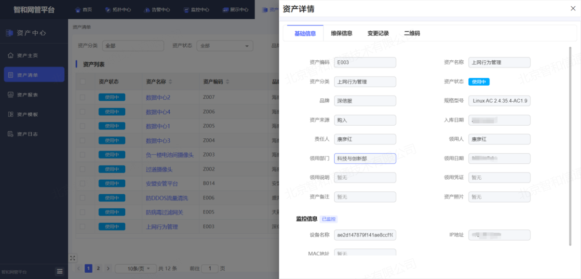Open the 安盟安管平台 asset link
Viewport: 581px width, 279px height.
(x=162, y=184)
